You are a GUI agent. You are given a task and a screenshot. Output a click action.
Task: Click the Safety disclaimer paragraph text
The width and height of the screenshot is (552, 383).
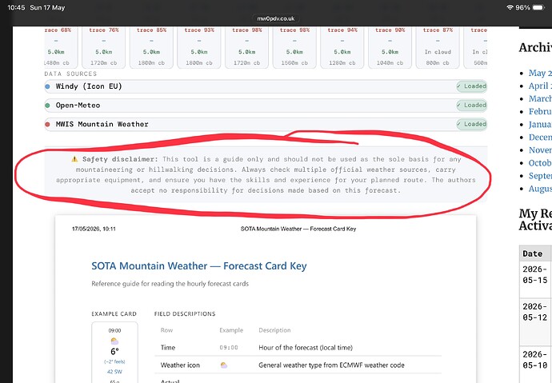[266, 175]
